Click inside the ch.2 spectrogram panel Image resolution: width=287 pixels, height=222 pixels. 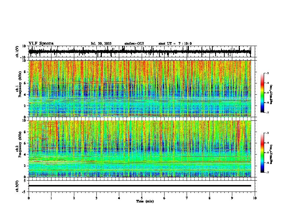(140, 149)
